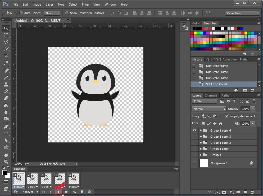This screenshot has height=196, width=263.
Task: Click the Fill percentage input field
Action: (245, 124)
